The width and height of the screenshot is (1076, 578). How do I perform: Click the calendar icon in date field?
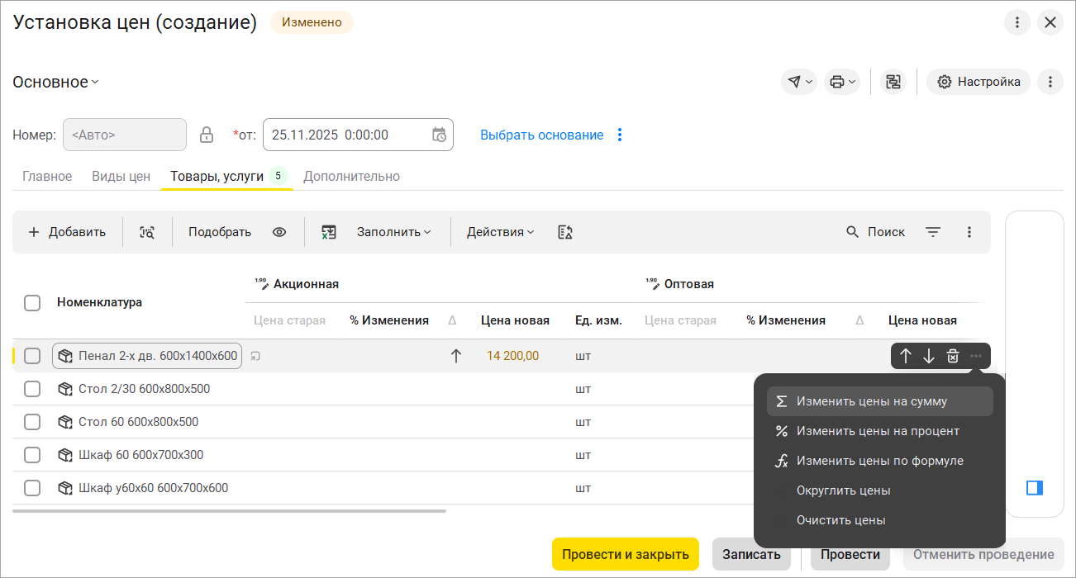coord(439,135)
